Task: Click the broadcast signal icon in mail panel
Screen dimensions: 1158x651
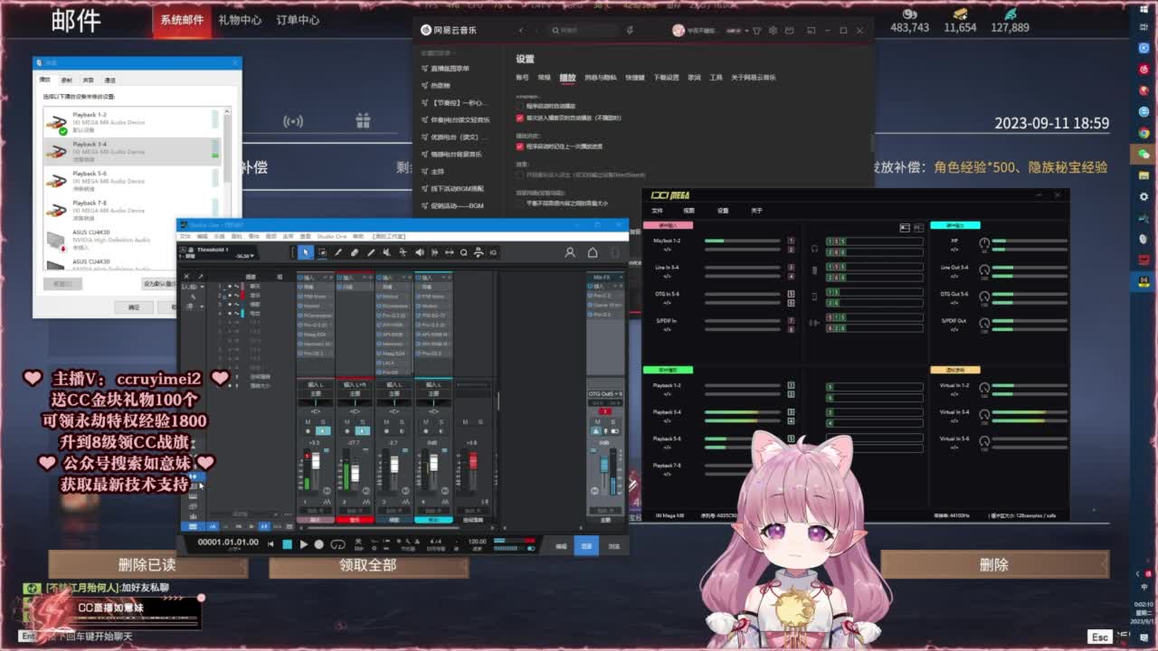Action: click(292, 120)
